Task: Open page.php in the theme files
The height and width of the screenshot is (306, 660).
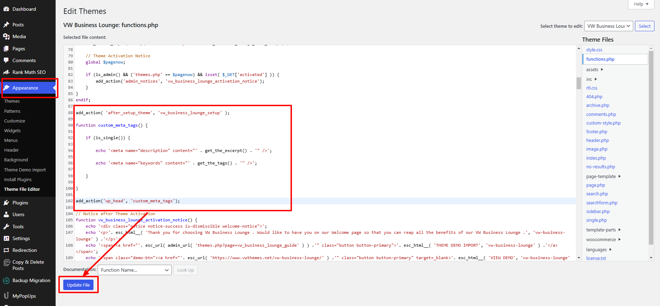Action: click(x=596, y=185)
